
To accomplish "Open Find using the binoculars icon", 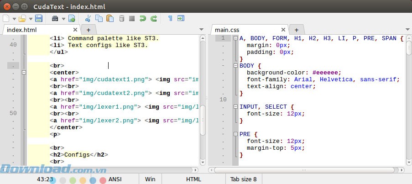I will tap(56, 19).
